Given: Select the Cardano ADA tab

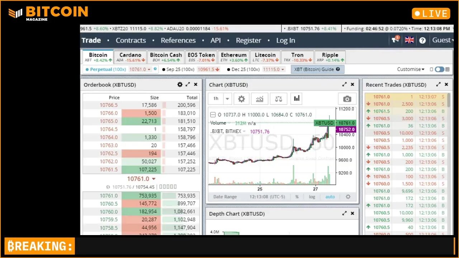Looking at the screenshot, I should [x=131, y=57].
